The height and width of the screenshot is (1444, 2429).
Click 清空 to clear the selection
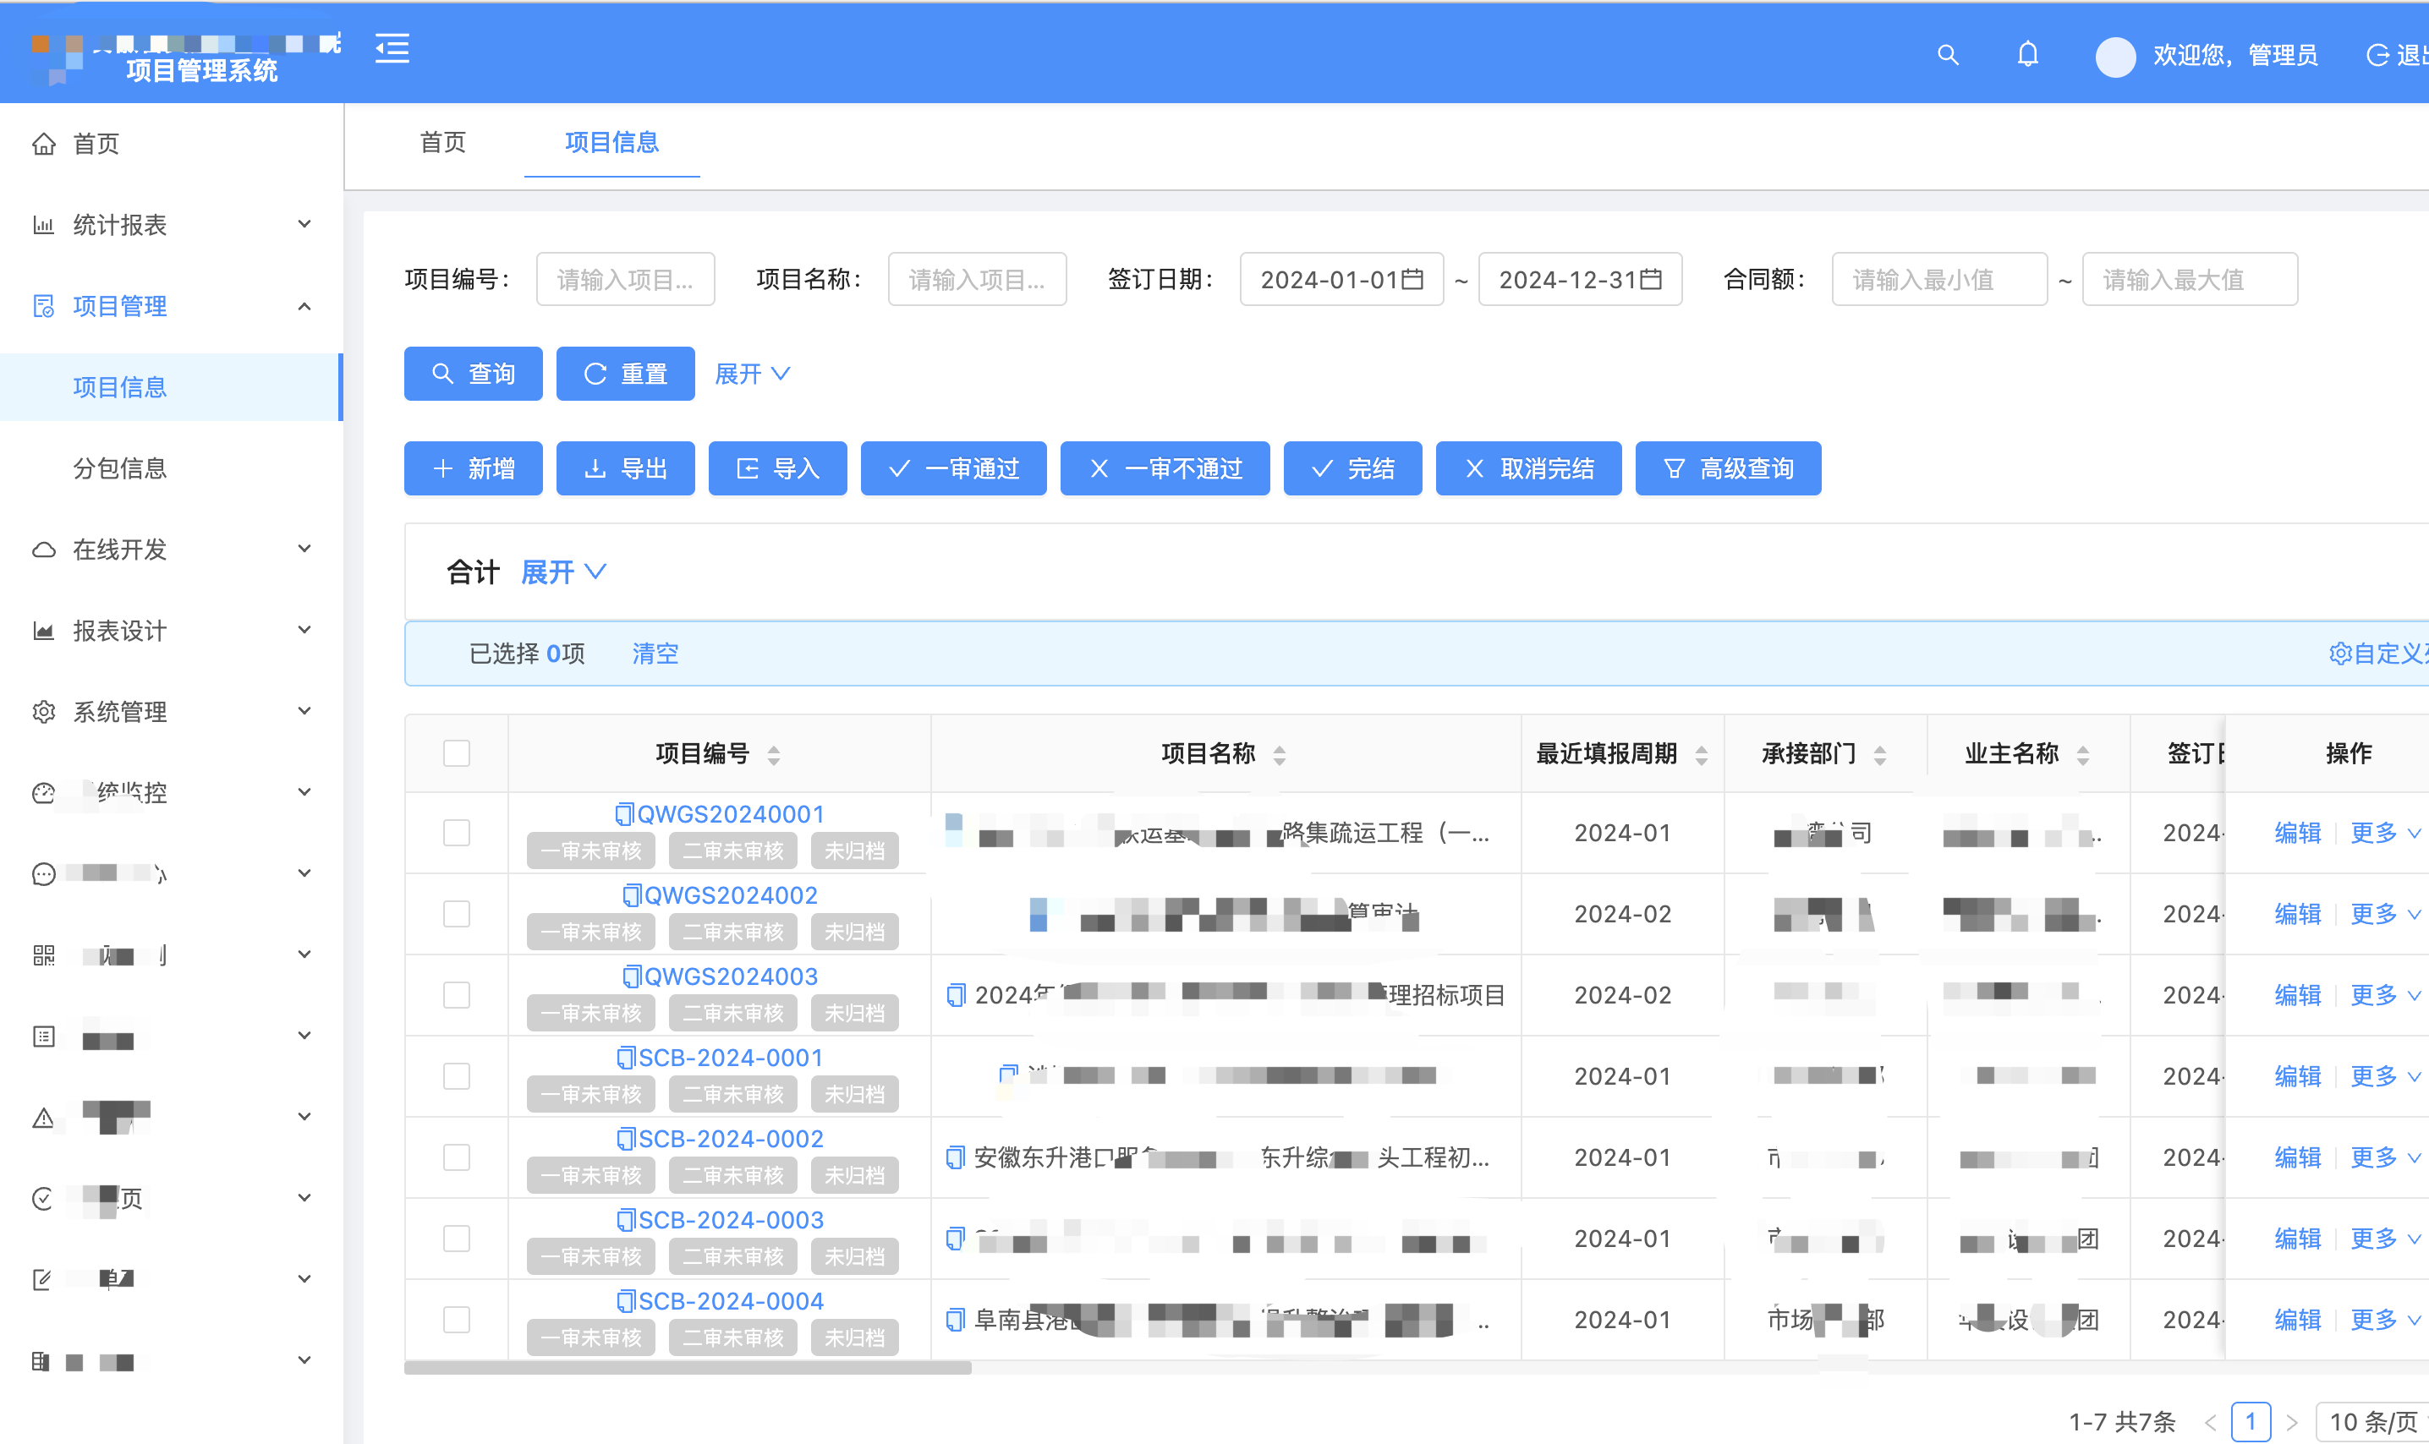655,654
